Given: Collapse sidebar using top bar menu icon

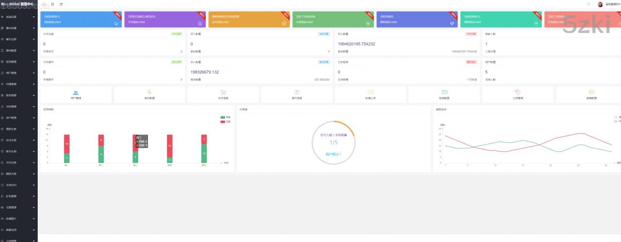Looking at the screenshot, I should point(52,4).
